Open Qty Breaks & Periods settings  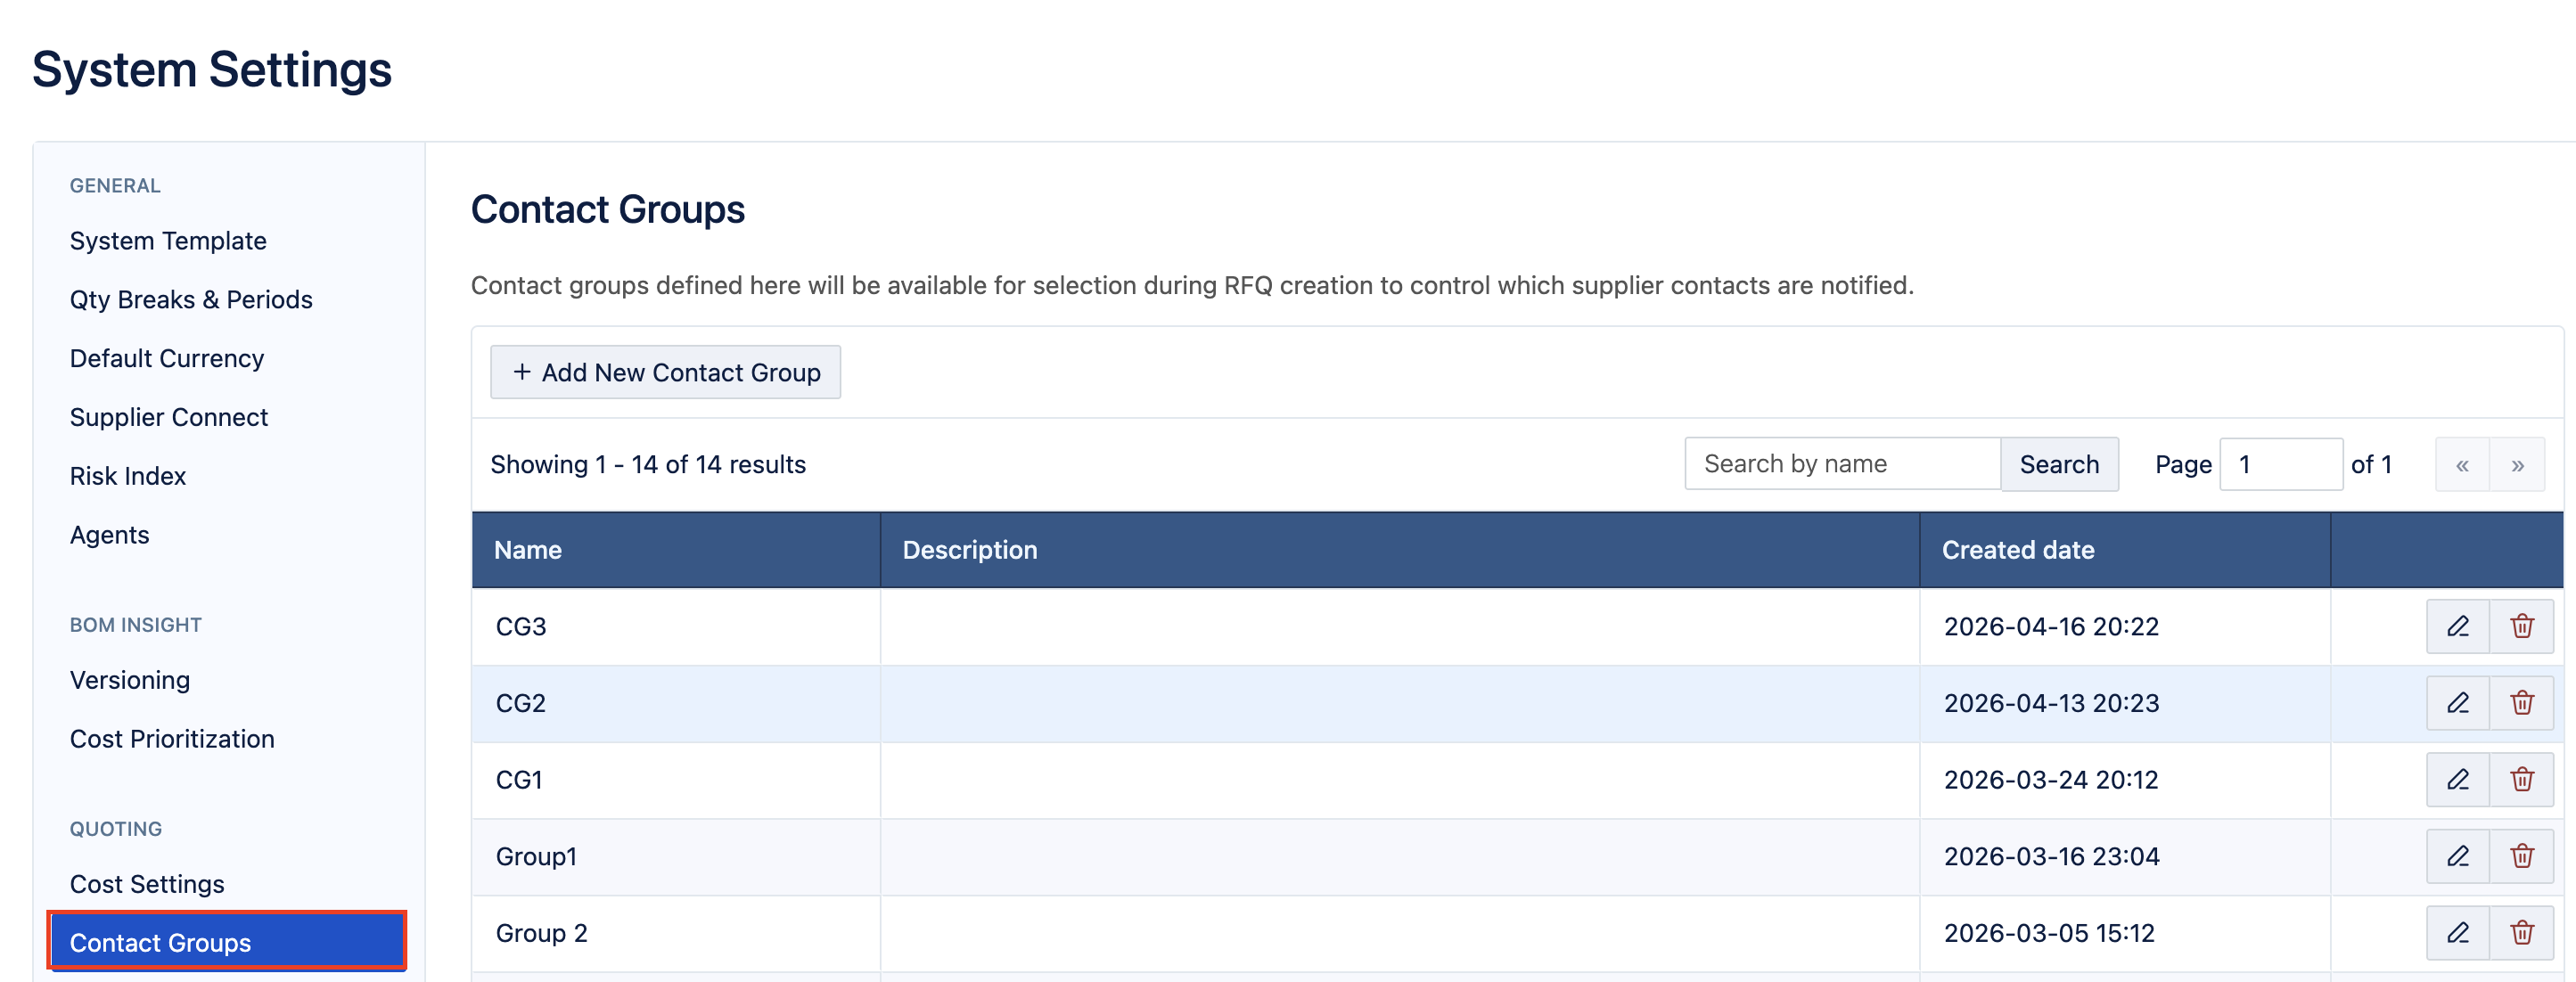click(x=191, y=300)
